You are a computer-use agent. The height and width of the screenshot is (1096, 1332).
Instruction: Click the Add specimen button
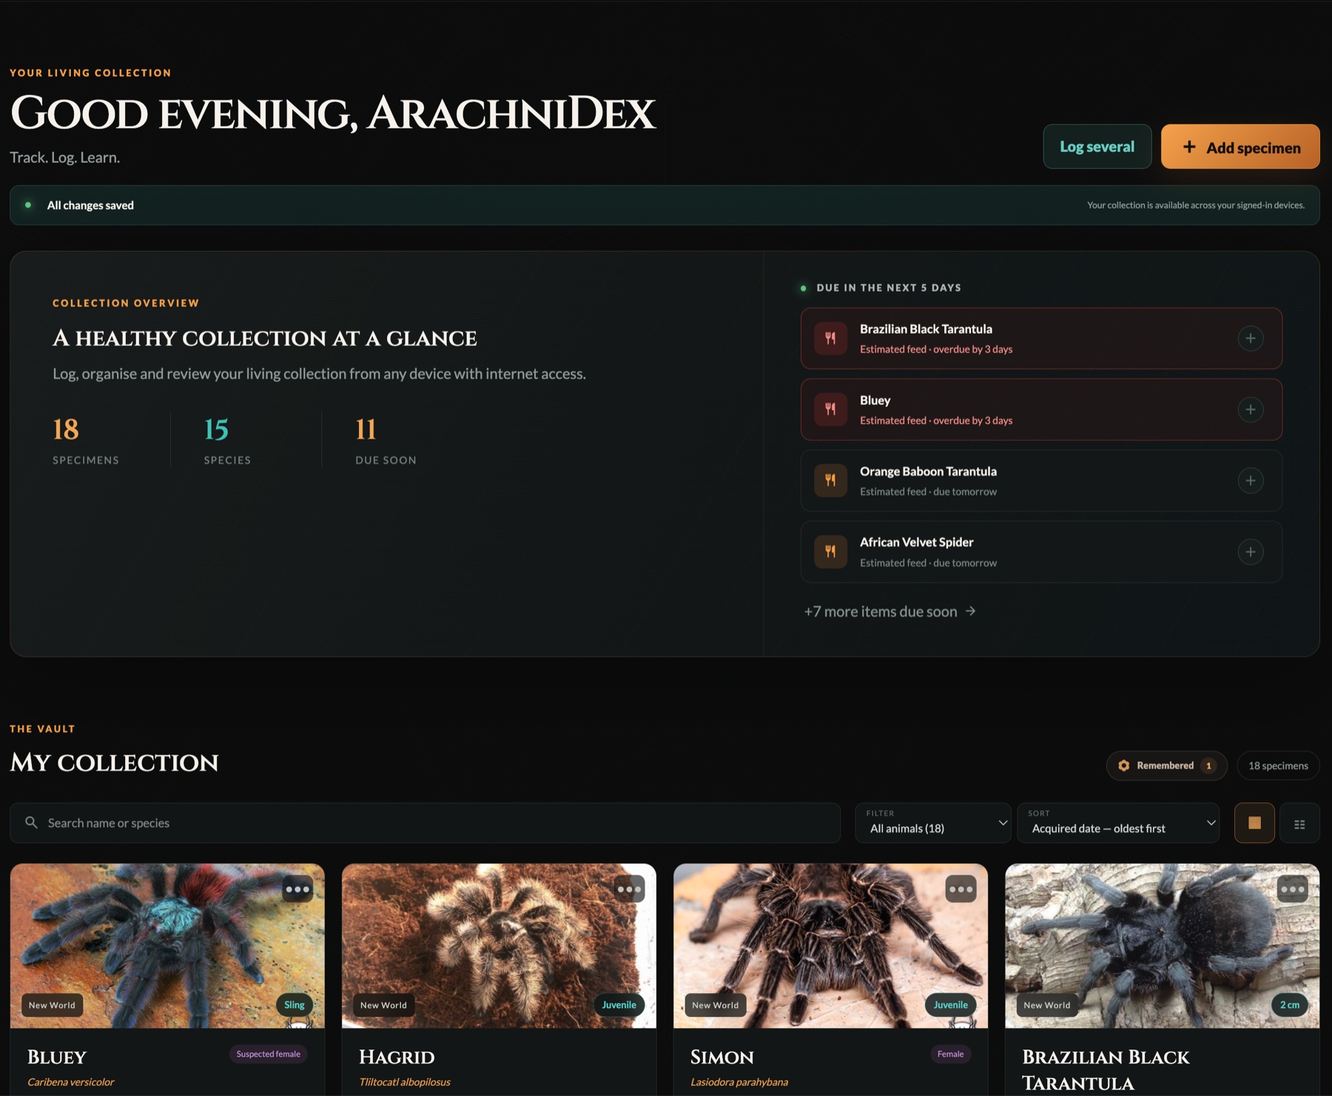click(1240, 147)
